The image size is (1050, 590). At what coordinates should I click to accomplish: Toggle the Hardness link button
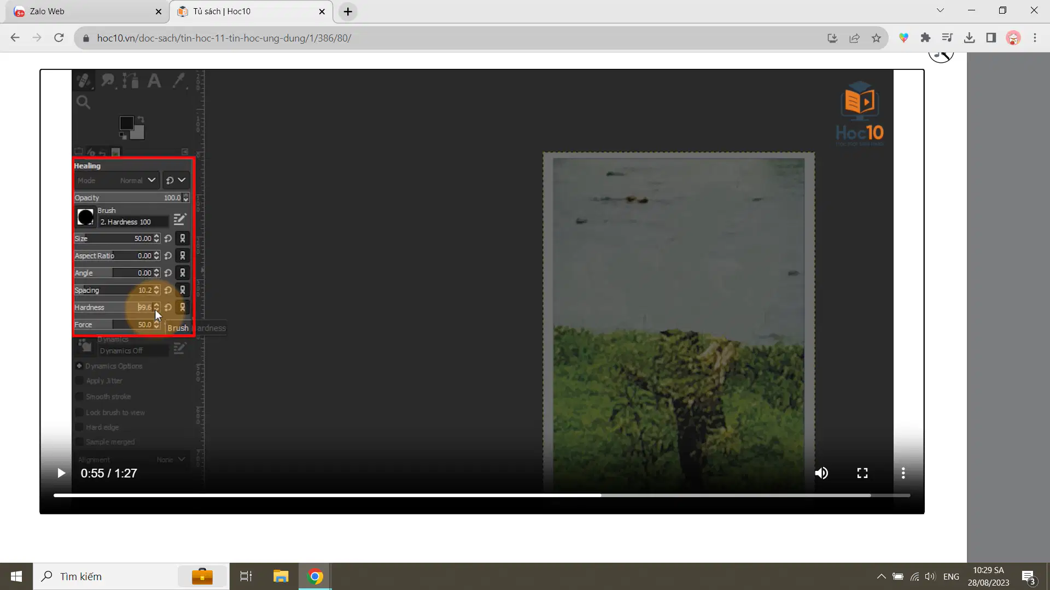coord(183,308)
